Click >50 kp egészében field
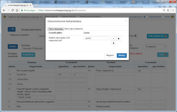The height and width of the screenshot is (112, 177). point(63,84)
